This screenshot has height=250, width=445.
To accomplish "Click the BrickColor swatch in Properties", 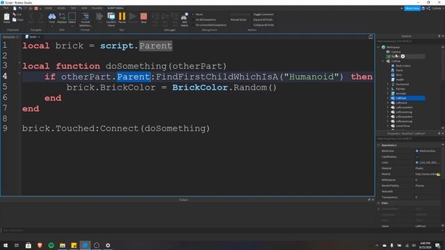I will (417, 151).
